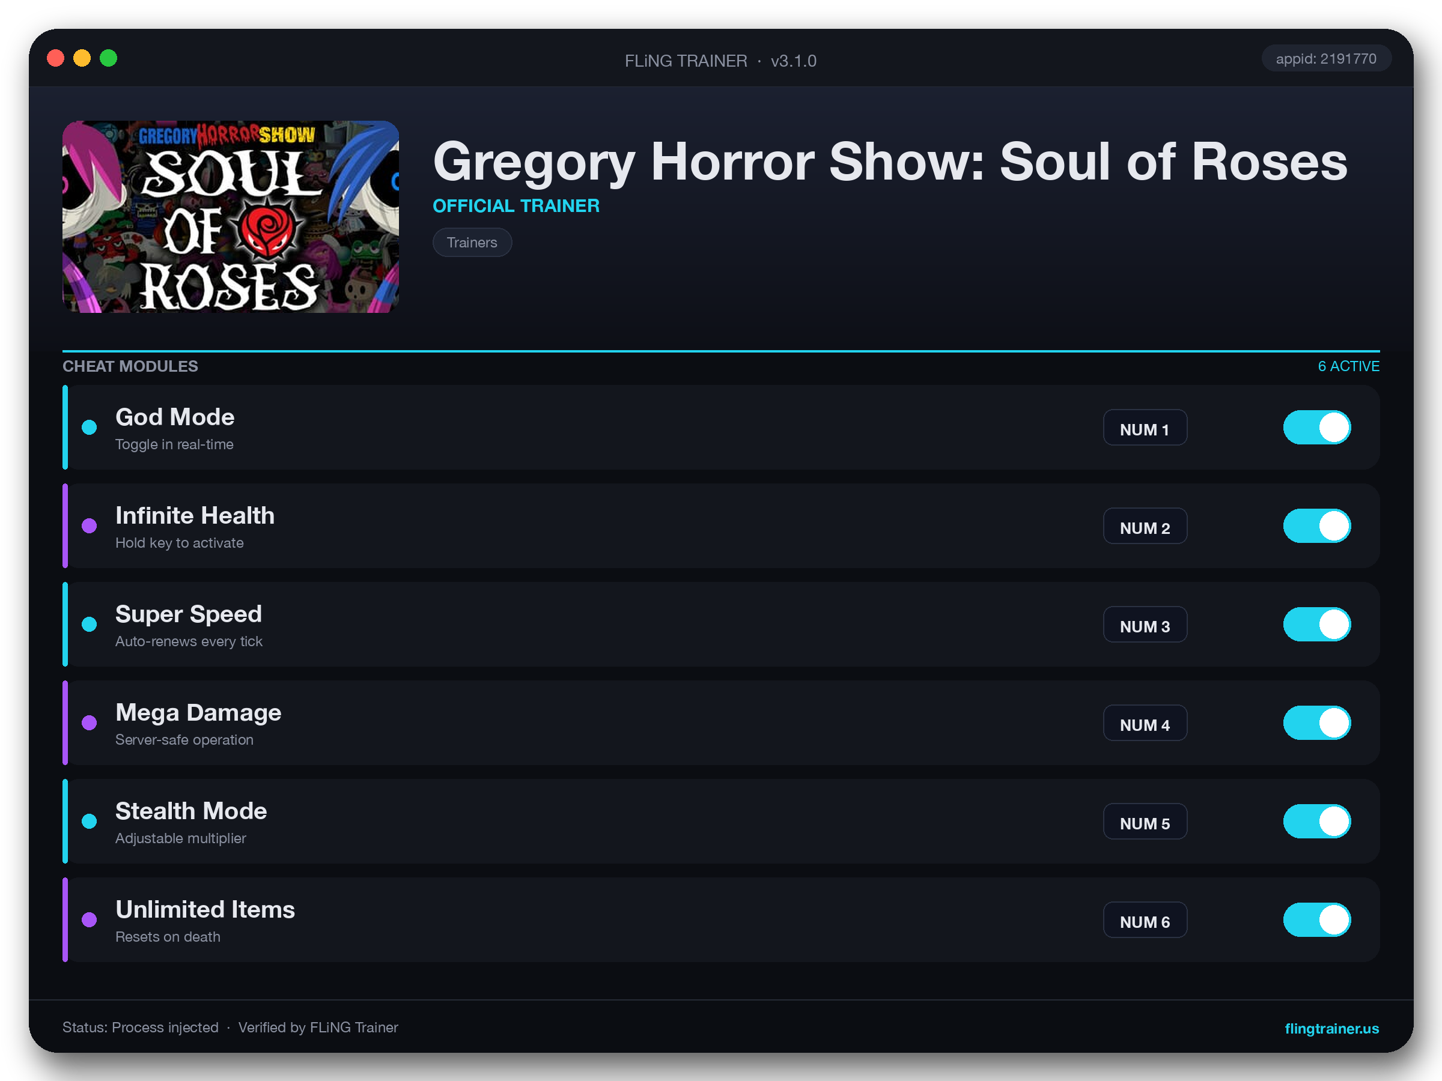Click 'Hold key to activate' description
The width and height of the screenshot is (1442, 1081).
click(179, 543)
